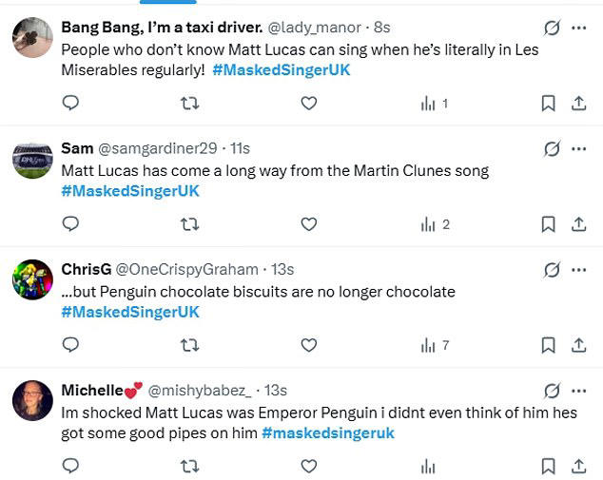Open Bang Bang taxi driver profile name
The image size is (603, 480).
point(161,27)
